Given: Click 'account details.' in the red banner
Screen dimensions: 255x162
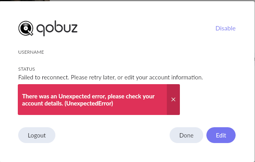Looking at the screenshot, I should click(43, 104).
